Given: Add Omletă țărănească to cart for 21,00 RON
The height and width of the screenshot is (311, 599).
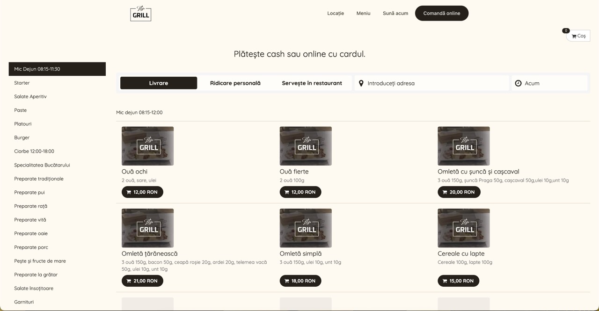Looking at the screenshot, I should (x=142, y=281).
